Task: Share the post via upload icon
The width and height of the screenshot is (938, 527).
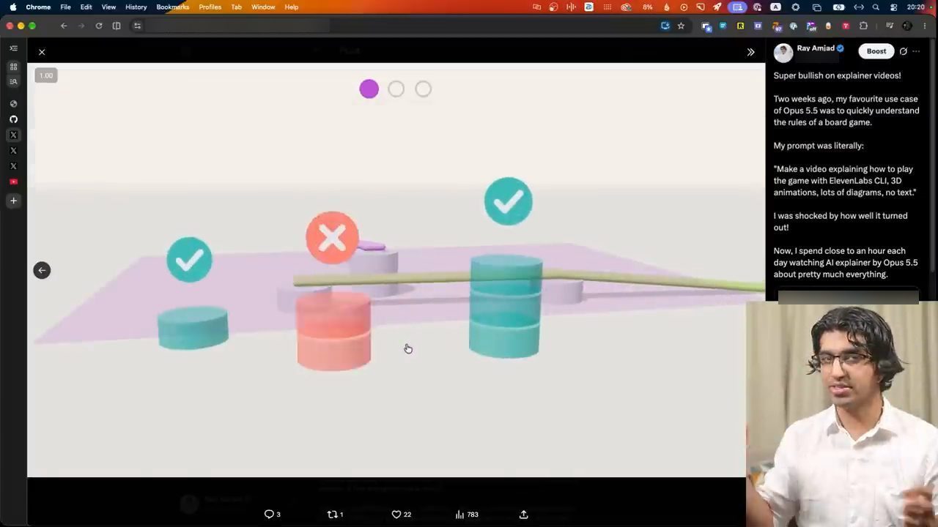Action: click(x=523, y=515)
